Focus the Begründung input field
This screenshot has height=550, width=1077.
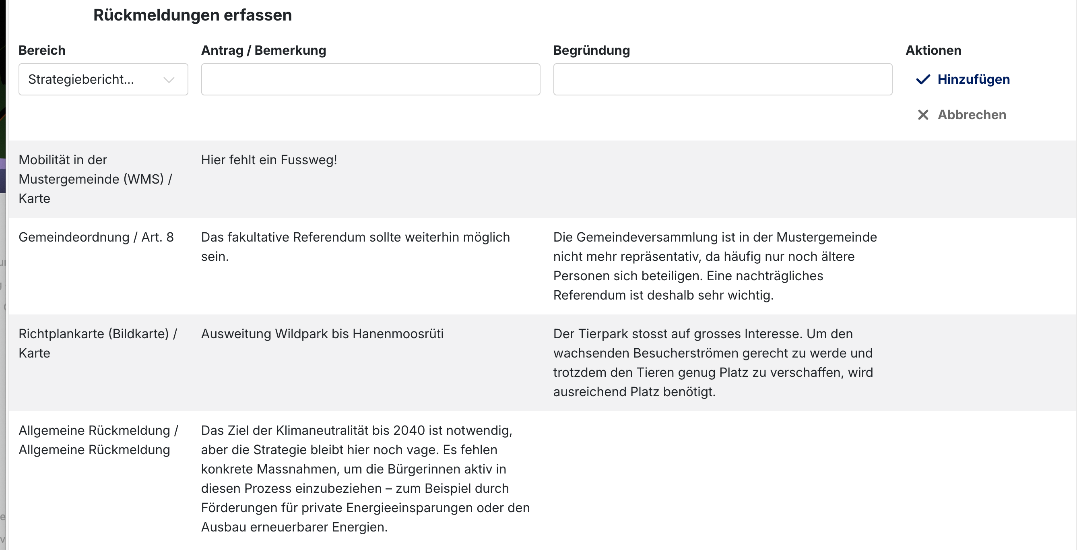(x=722, y=79)
